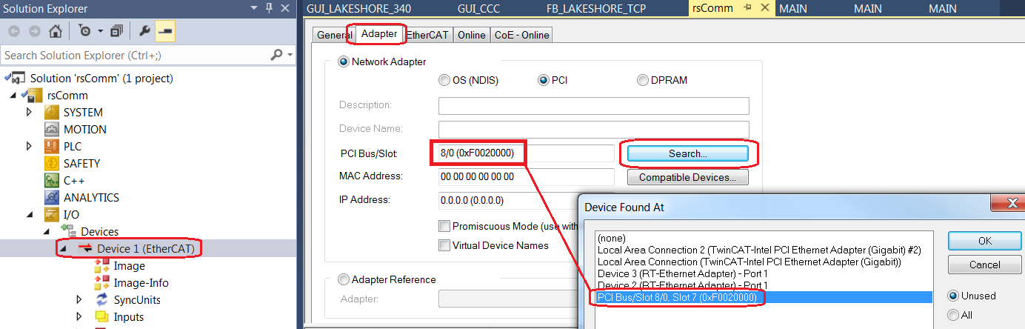Screen dimensions: 1025x329
Task: Collapse the Device 1 (EtherCAT) node
Action: point(64,249)
